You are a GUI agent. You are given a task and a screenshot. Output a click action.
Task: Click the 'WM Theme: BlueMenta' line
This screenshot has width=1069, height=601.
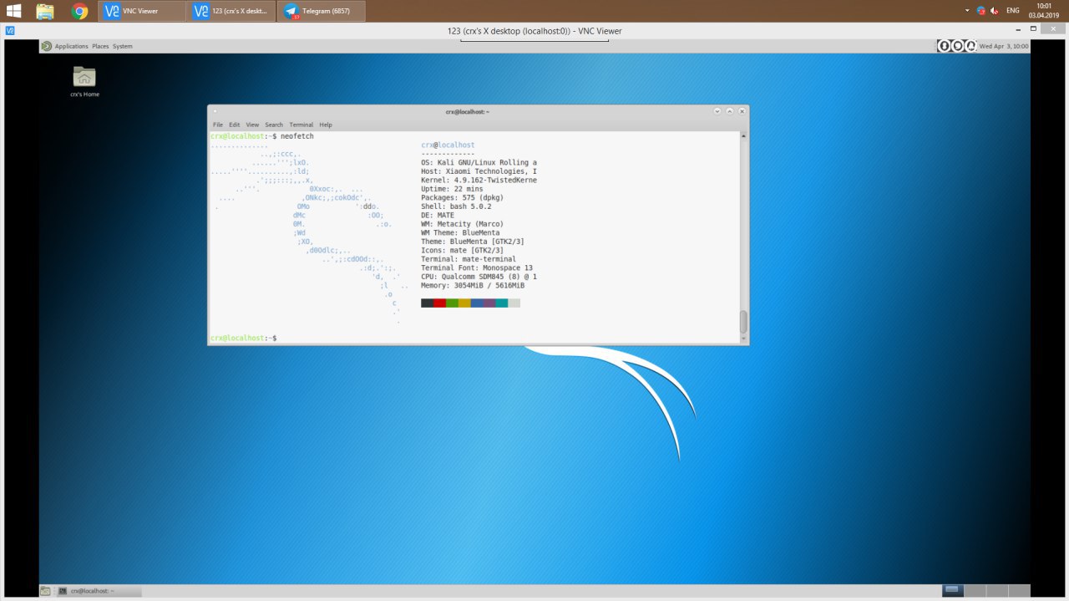[460, 232]
